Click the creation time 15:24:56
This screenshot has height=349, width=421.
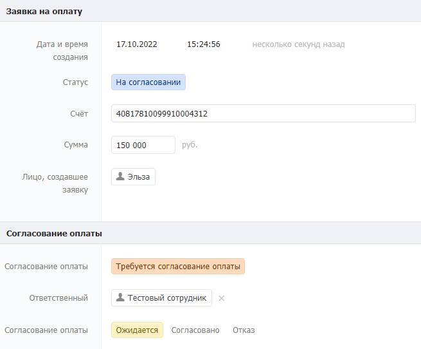tap(204, 44)
